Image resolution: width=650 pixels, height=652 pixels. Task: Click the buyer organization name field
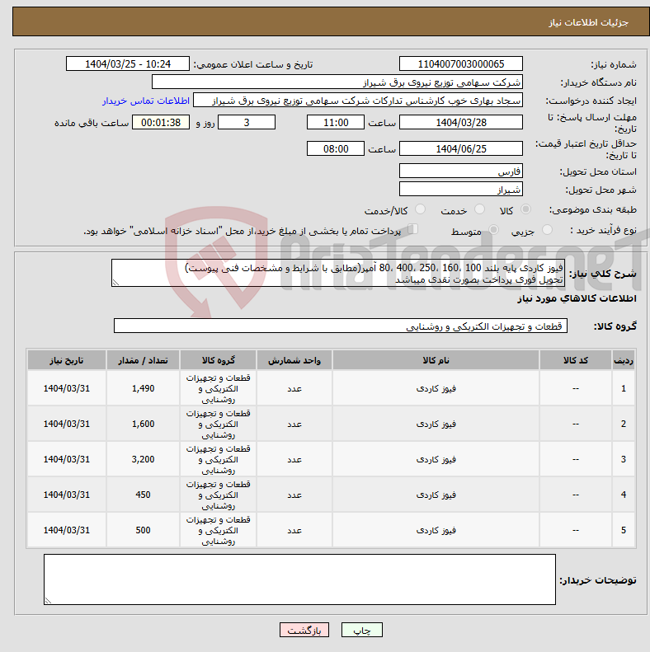tap(337, 82)
